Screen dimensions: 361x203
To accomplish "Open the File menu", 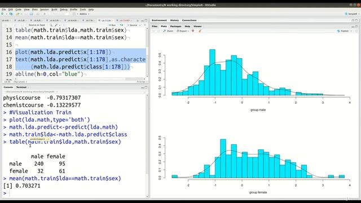I will tap(4, 10).
